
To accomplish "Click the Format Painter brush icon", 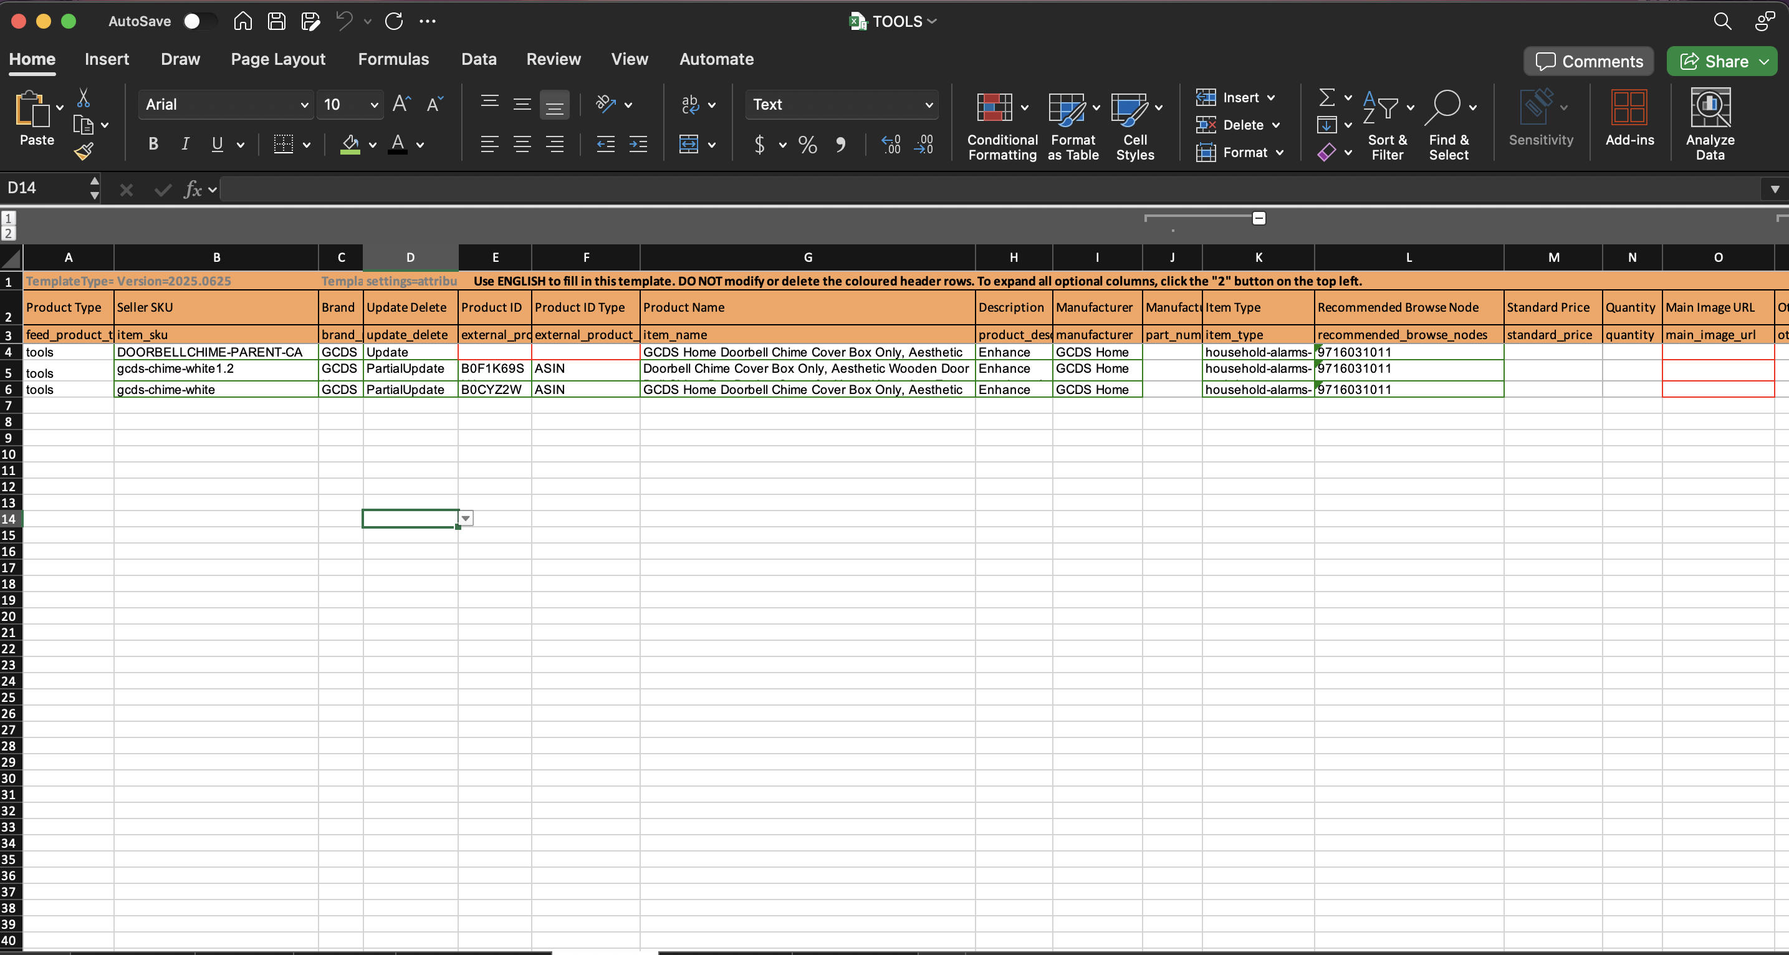I will 84,151.
